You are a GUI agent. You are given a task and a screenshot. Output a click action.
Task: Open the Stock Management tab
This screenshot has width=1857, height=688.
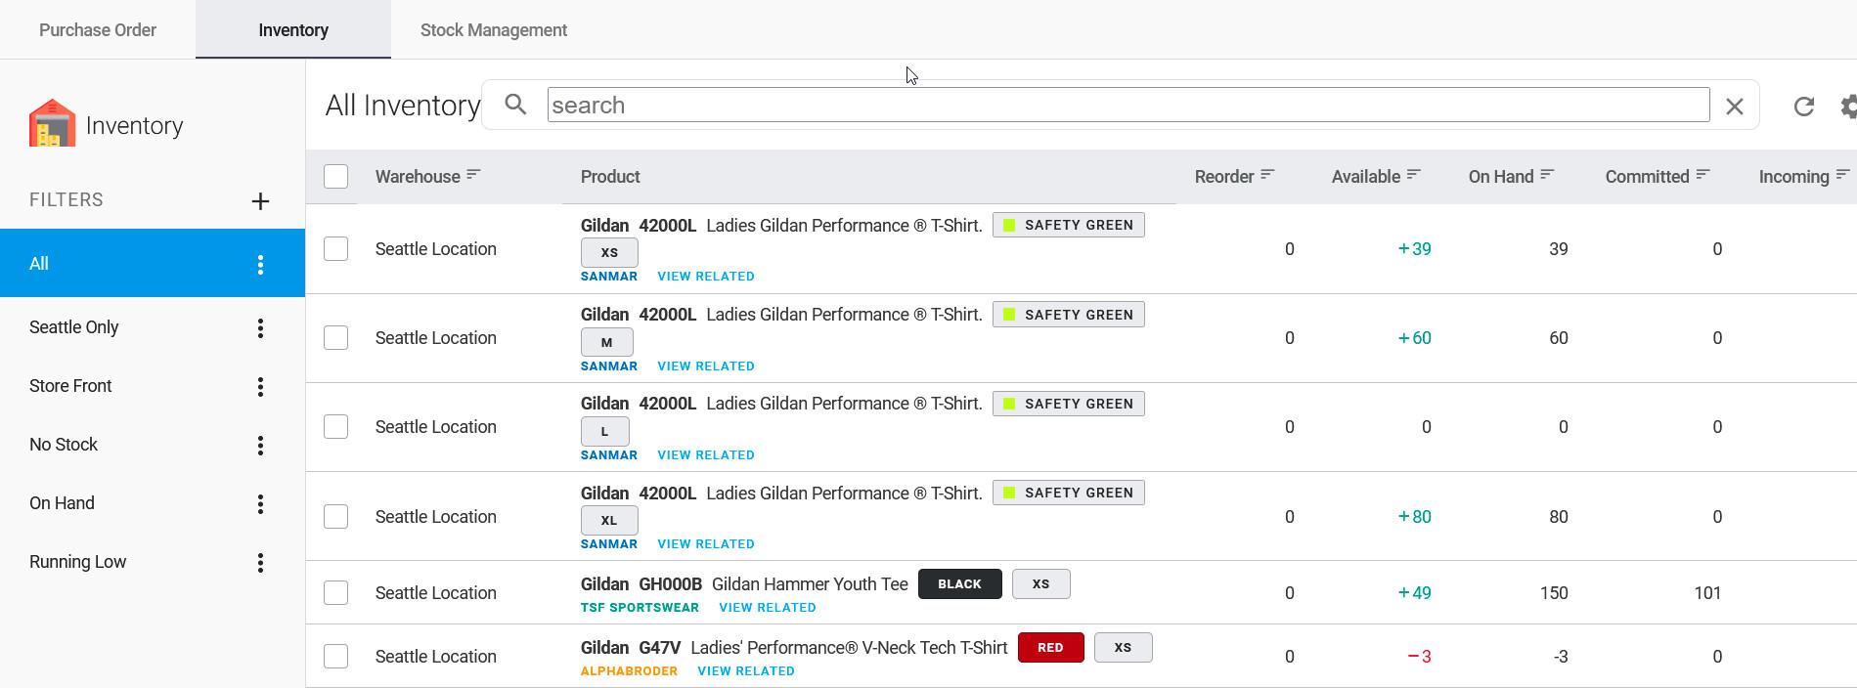(x=493, y=30)
